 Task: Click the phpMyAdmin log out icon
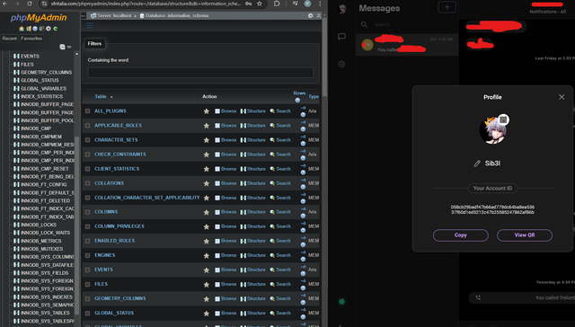29,29
